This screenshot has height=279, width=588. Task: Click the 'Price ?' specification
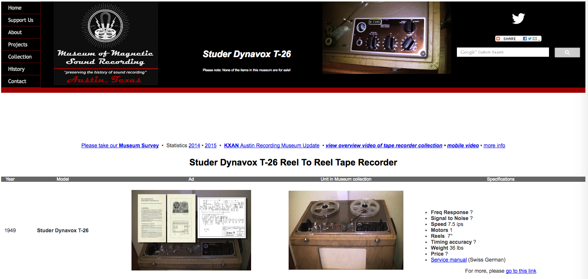click(439, 254)
